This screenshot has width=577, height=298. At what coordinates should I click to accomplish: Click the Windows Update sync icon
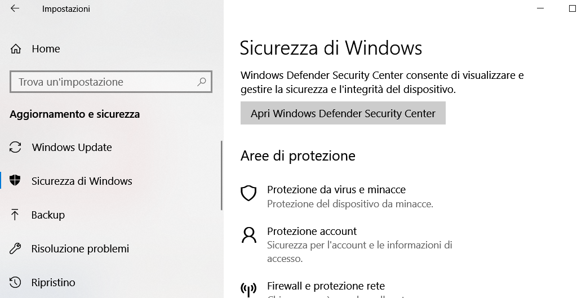tap(15, 147)
